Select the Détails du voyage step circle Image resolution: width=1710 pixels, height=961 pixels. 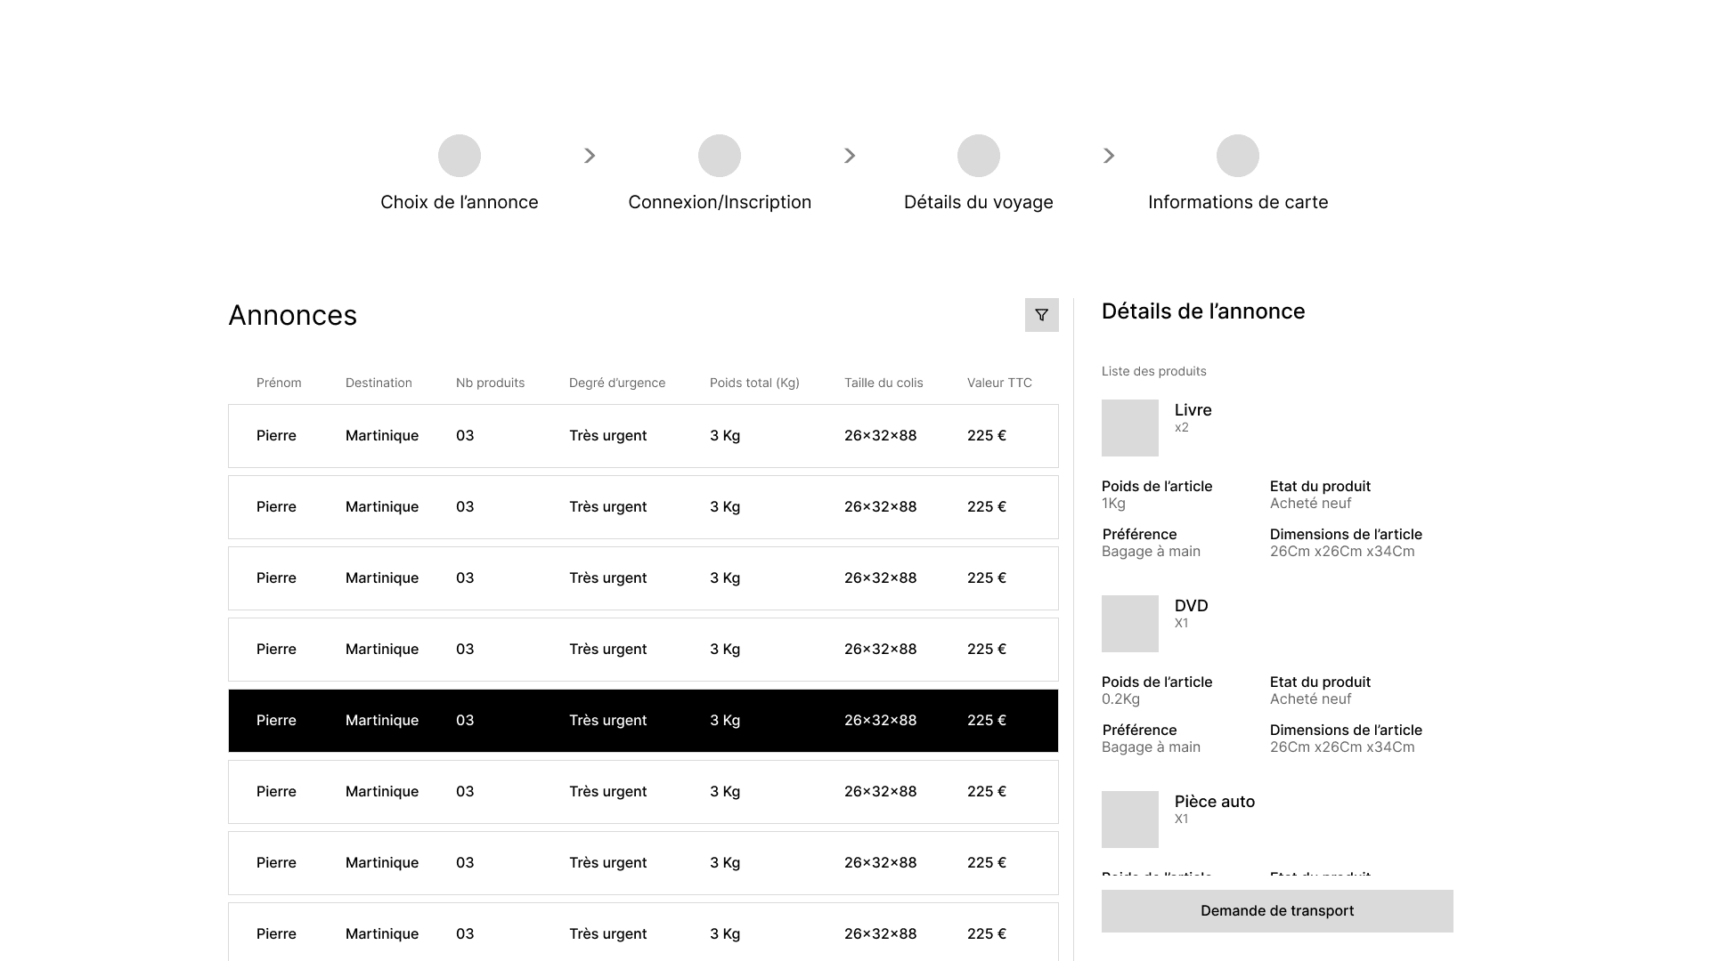tap(979, 155)
